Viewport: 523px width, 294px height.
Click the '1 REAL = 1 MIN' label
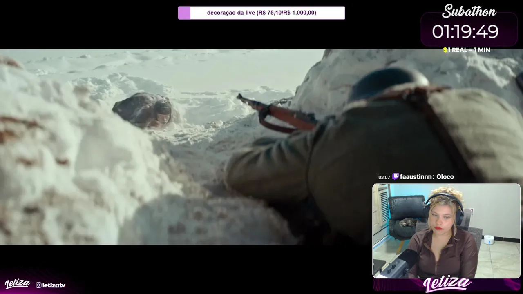[469, 50]
